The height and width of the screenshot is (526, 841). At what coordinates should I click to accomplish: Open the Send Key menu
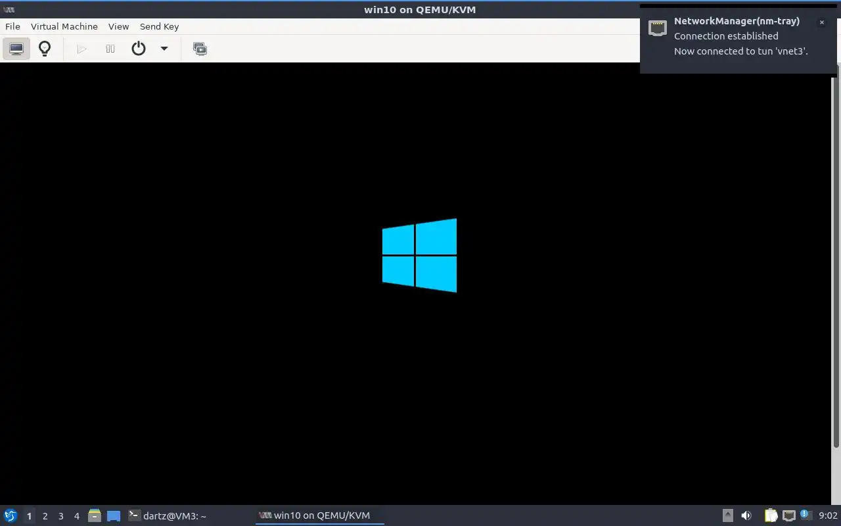click(159, 26)
